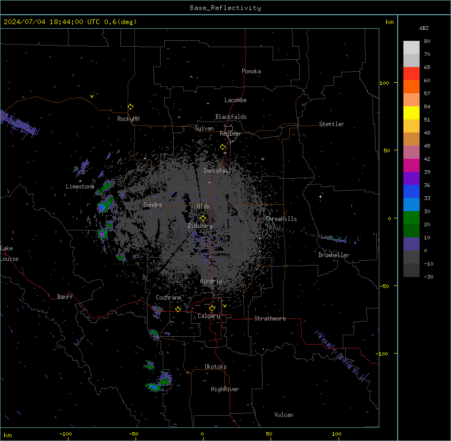The height and width of the screenshot is (441, 451).
Task: Pick the light blue legend swatch between 33 and 30
Action: point(411,205)
